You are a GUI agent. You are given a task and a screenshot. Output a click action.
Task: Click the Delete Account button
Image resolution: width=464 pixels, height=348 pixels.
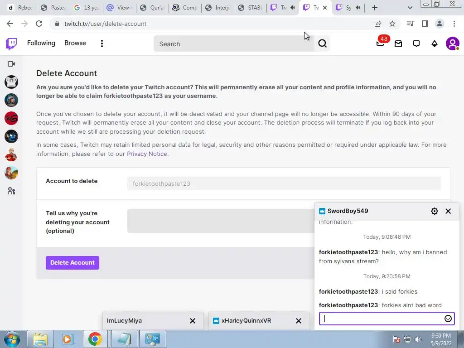point(72,263)
